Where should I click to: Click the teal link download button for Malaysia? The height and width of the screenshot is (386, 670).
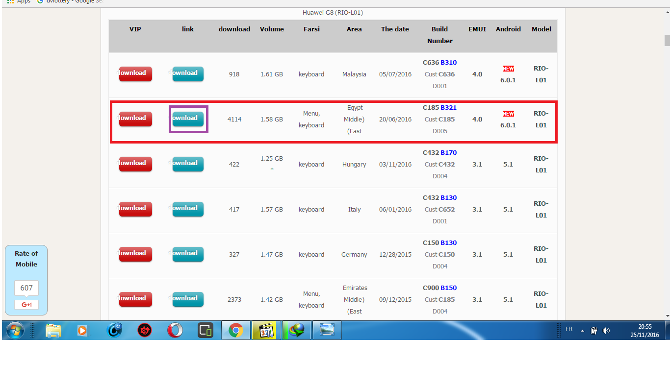(188, 73)
